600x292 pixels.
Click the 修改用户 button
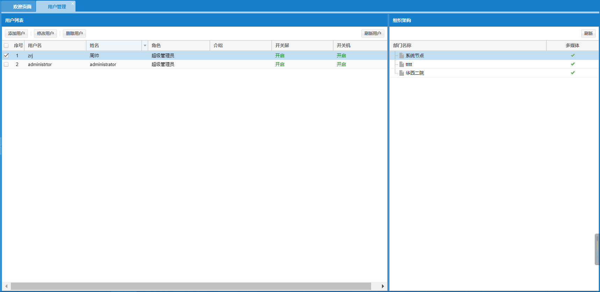coord(45,34)
